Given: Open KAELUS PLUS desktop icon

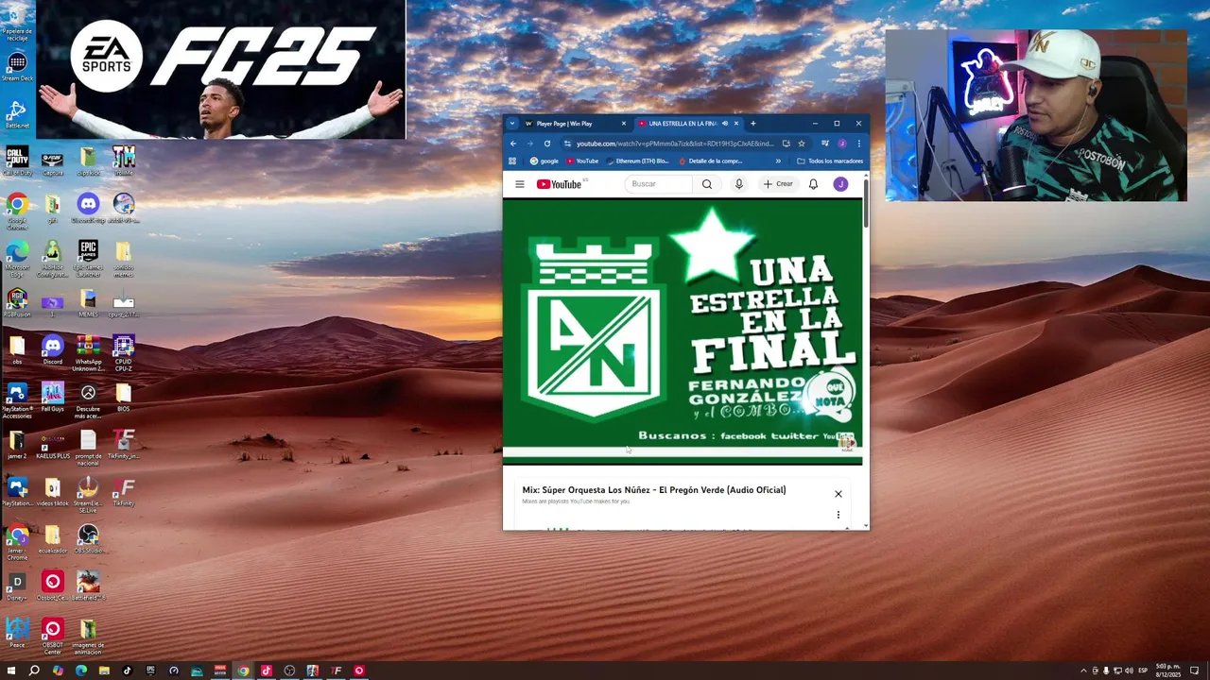Looking at the screenshot, I should (53, 445).
